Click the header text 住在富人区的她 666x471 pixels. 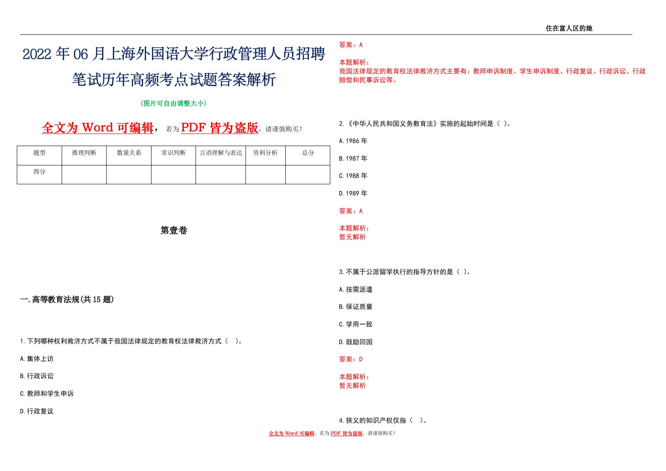click(569, 28)
